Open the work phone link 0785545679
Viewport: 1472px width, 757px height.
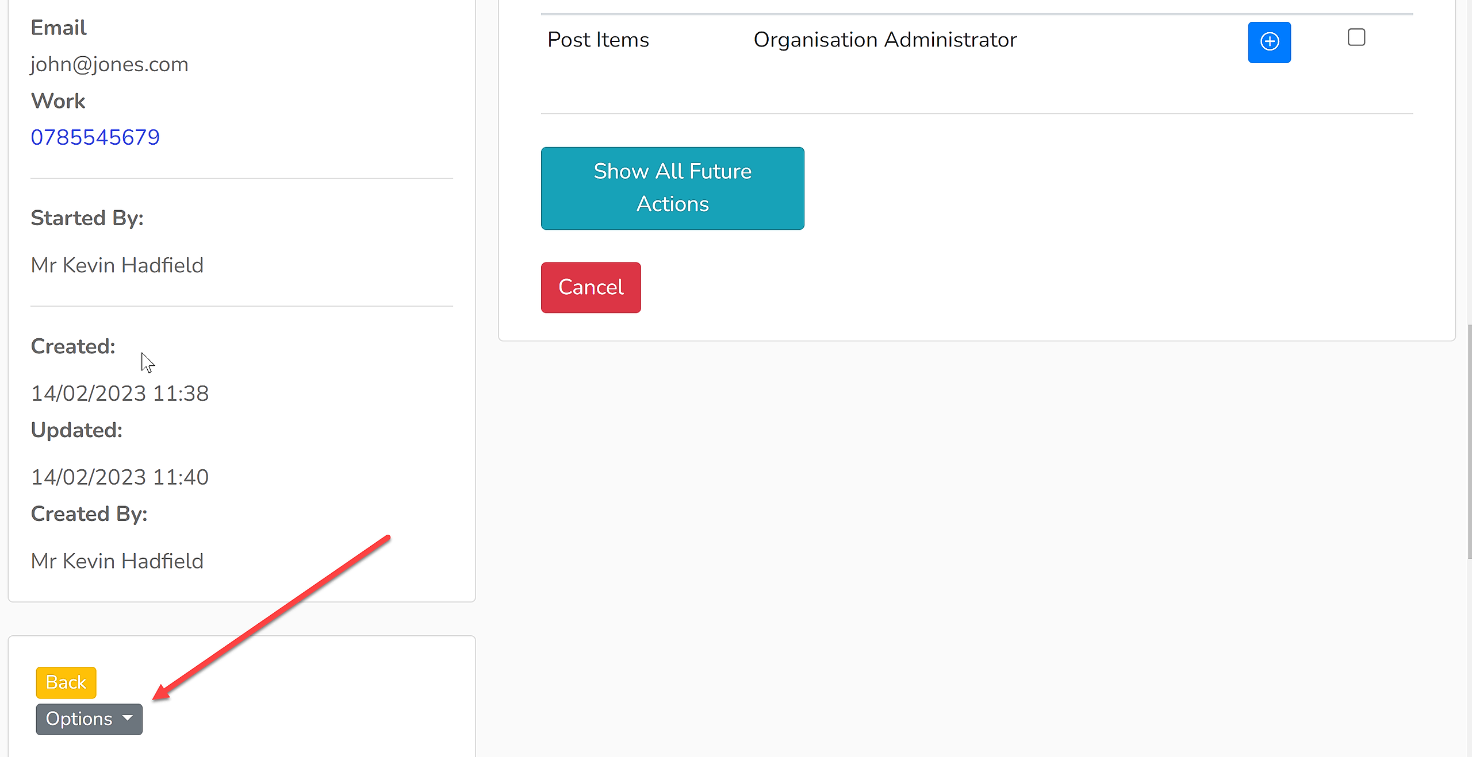click(x=95, y=137)
